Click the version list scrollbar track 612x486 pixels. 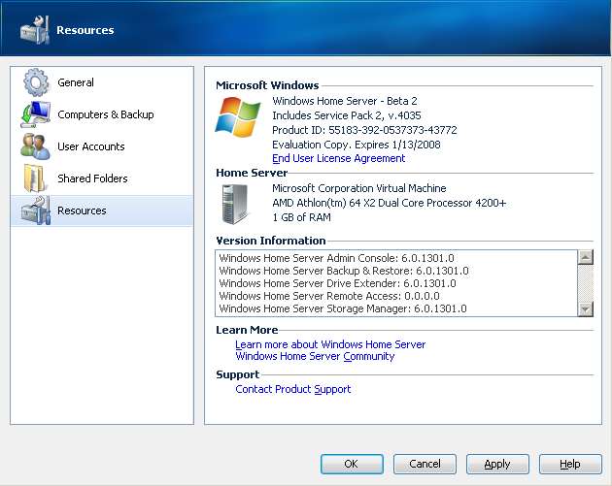pos(586,283)
